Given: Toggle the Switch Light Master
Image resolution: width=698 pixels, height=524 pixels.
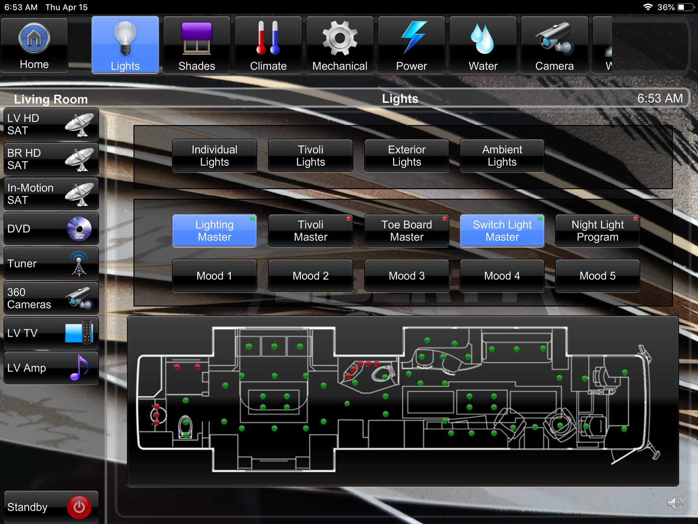Looking at the screenshot, I should point(502,230).
